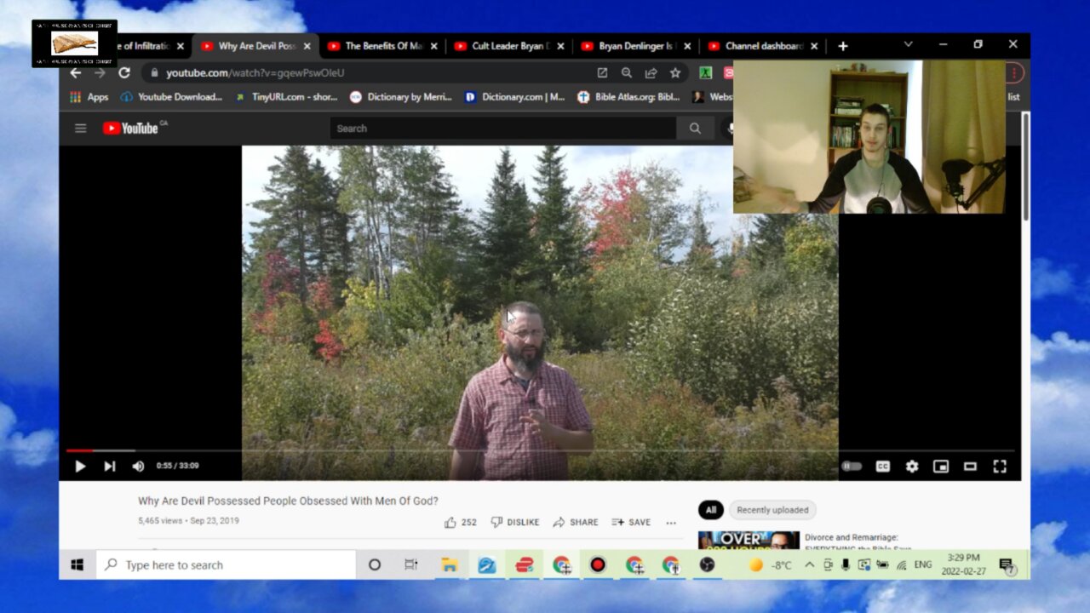Screen dimensions: 1090x613
Task: Switch to 'Cult Leader Bryan D...' tab
Action: (509, 46)
